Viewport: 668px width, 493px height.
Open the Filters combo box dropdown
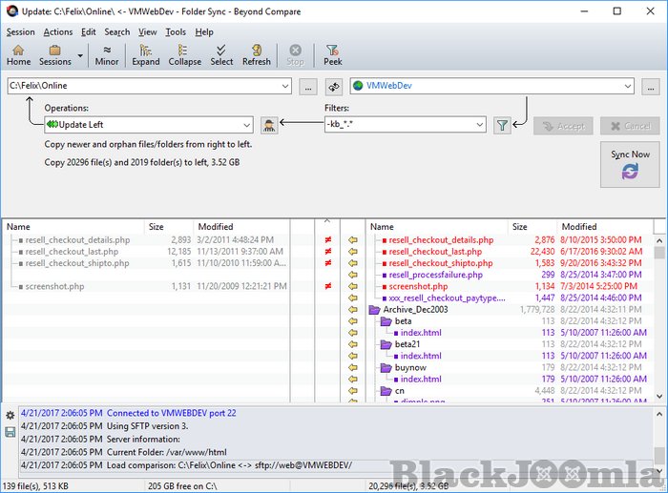(478, 125)
